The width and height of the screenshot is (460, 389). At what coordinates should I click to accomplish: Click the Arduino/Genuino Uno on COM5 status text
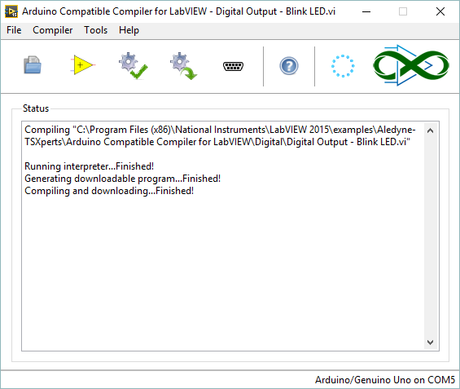385,380
